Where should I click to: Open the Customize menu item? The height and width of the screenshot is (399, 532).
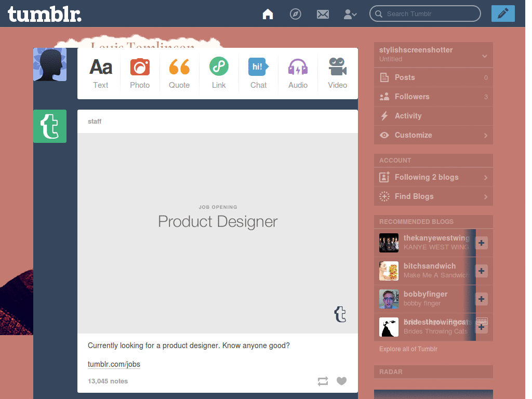pos(433,135)
